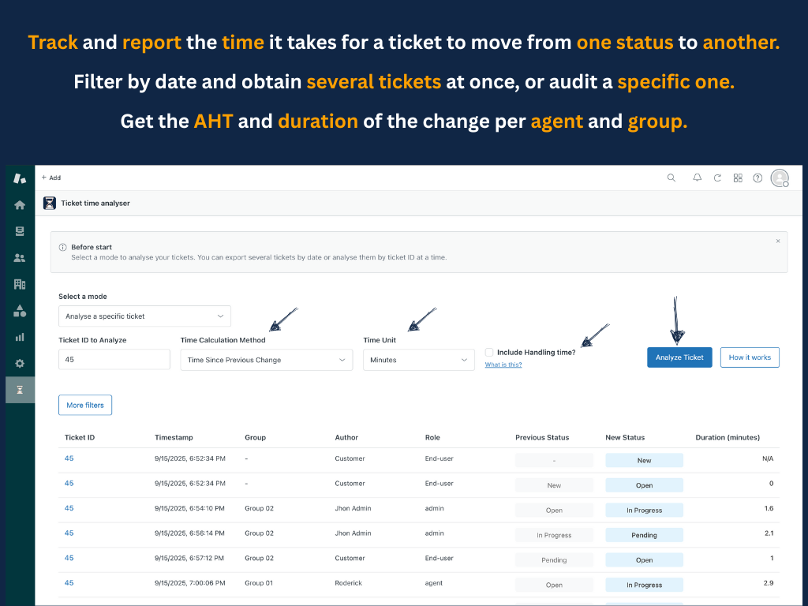The image size is (808, 606).
Task: Open the Organizations building icon
Action: click(x=20, y=284)
